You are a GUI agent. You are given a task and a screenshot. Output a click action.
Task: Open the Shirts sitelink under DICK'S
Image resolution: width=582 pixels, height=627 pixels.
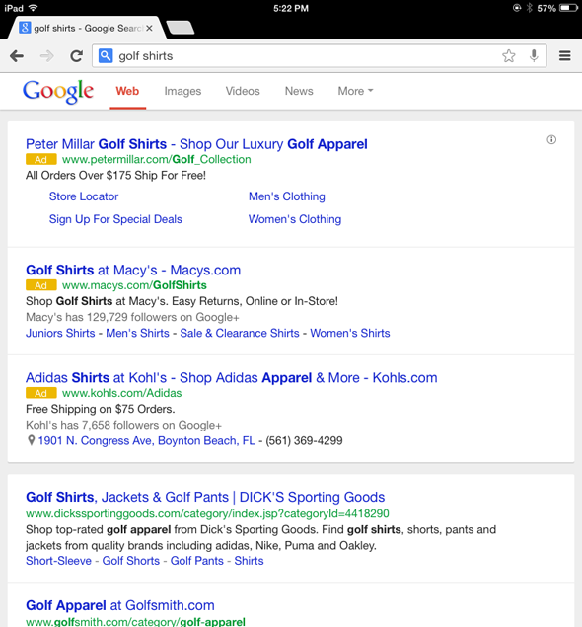(249, 561)
